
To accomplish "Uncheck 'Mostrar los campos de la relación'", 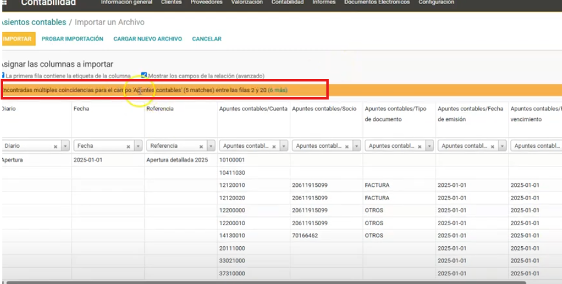I will click(x=144, y=76).
